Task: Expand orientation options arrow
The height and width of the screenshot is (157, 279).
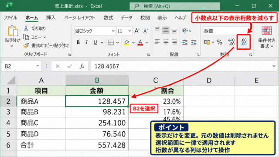Action: coord(190,31)
